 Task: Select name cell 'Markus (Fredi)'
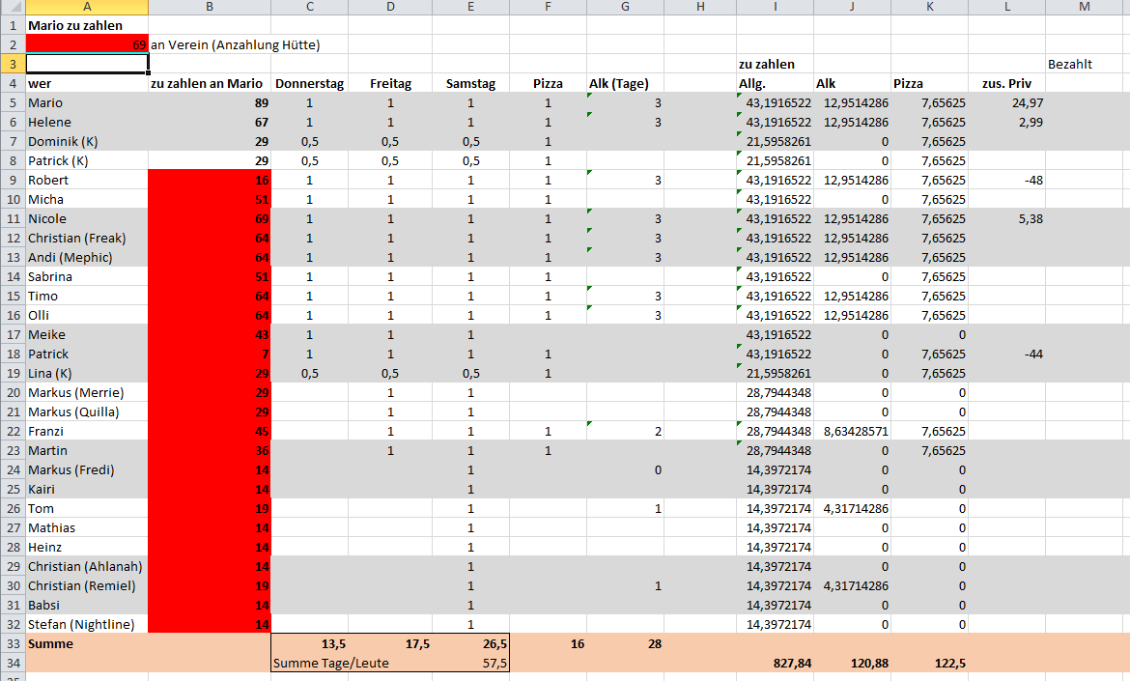(87, 469)
